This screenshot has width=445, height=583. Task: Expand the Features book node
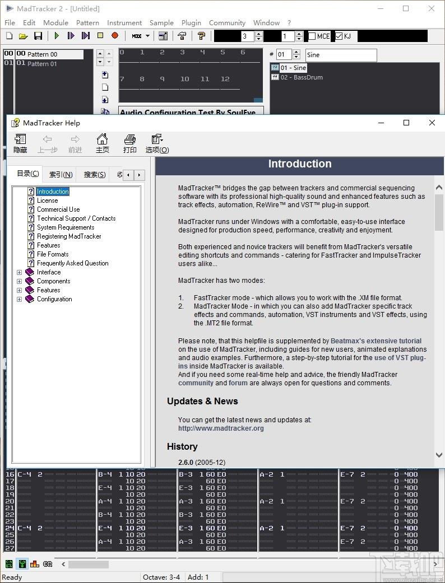20,290
